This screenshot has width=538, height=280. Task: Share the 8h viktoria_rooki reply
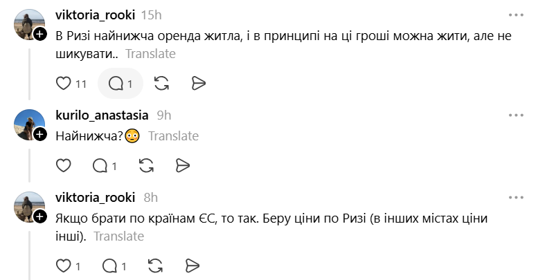(192, 265)
